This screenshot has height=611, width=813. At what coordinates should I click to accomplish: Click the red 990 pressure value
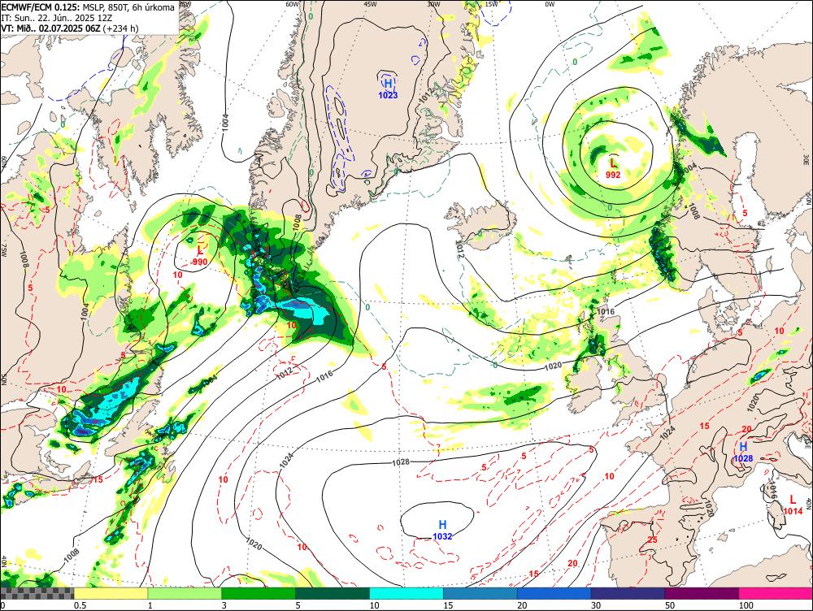pyautogui.click(x=200, y=262)
